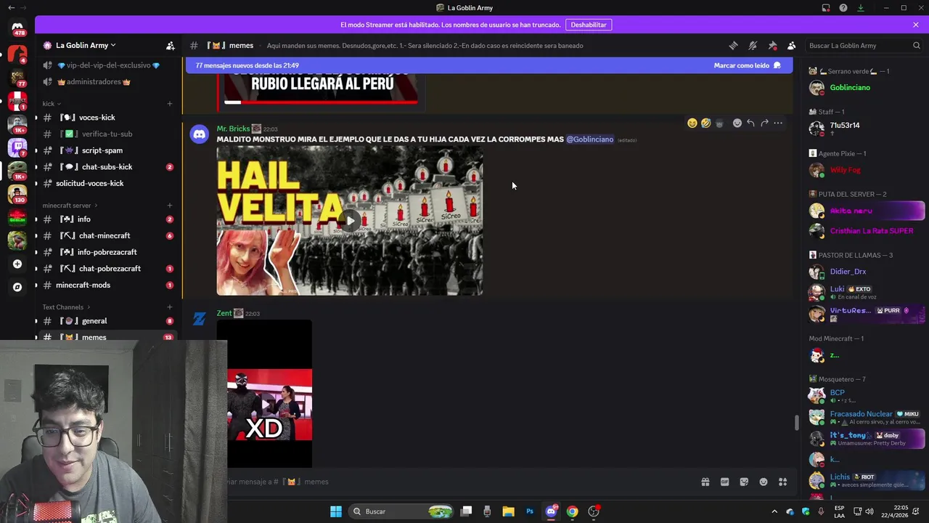Open Discord inbox icon in title bar

[x=826, y=8]
